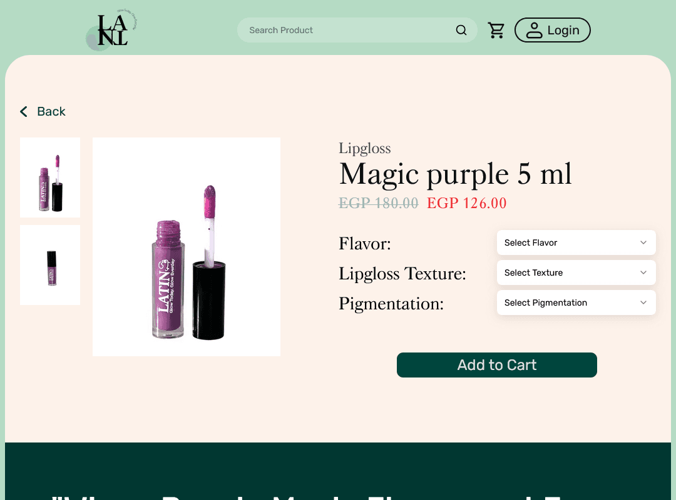Click the LATIN logo in the header
This screenshot has width=676, height=500.
(112, 30)
